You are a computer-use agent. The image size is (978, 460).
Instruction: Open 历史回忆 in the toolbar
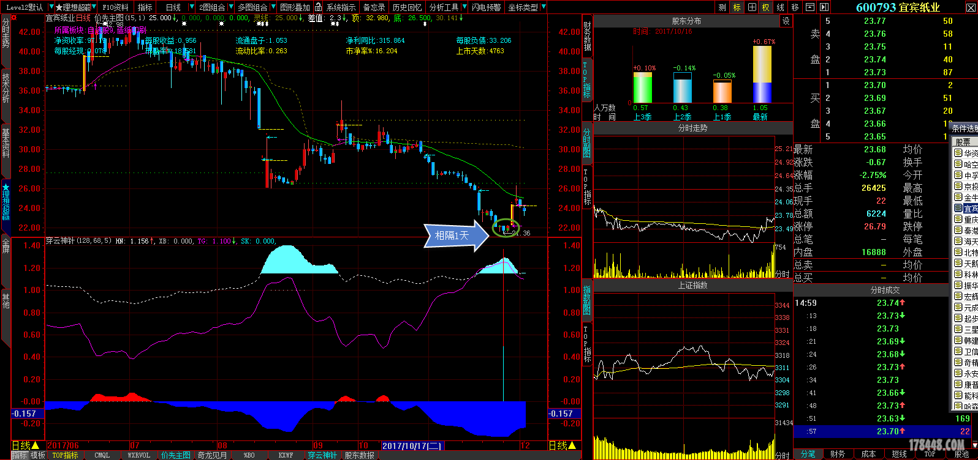[x=407, y=7]
